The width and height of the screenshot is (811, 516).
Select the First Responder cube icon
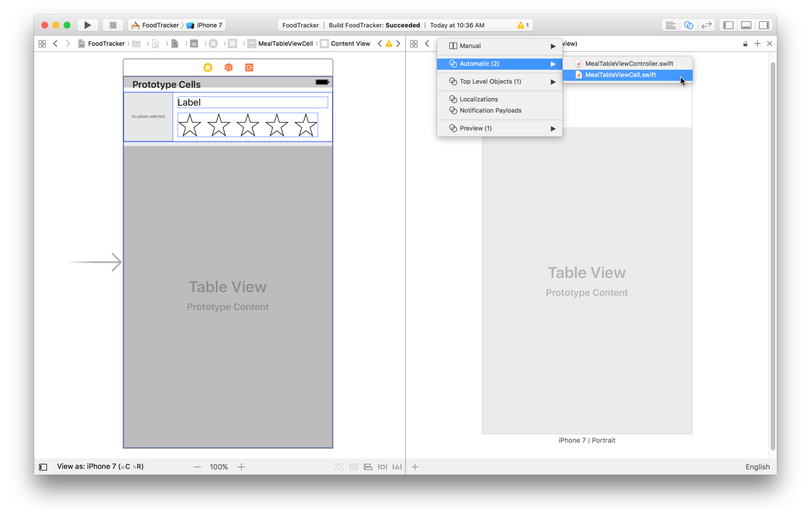coord(228,67)
